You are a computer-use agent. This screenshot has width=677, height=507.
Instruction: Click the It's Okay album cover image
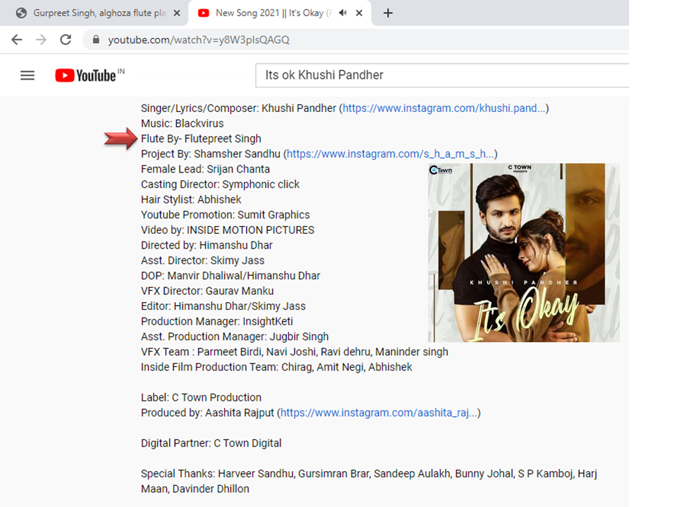pos(523,253)
